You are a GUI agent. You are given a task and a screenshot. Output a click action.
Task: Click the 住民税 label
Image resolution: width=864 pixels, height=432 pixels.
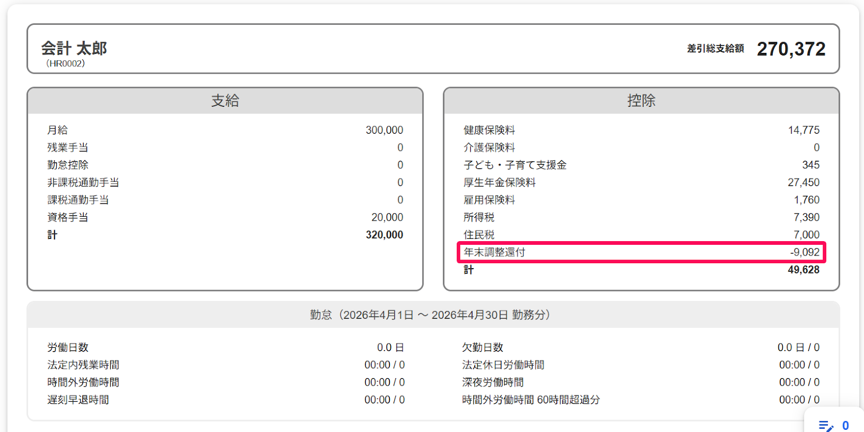coord(479,235)
